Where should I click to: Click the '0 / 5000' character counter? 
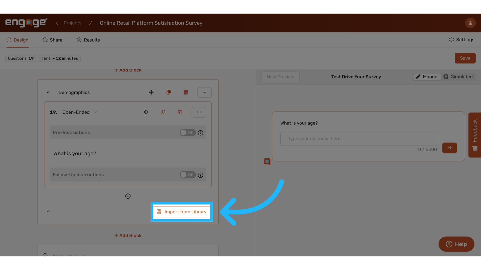tap(427, 149)
